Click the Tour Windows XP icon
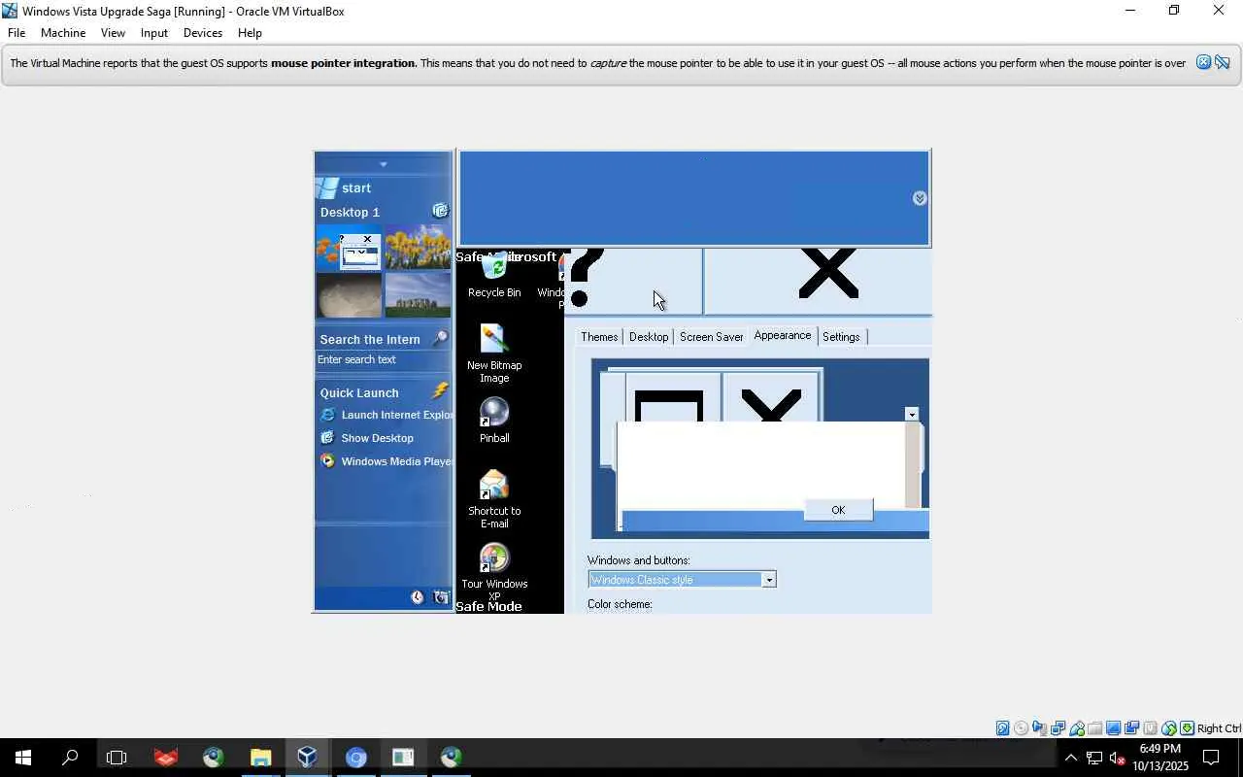1243x777 pixels. 494,557
